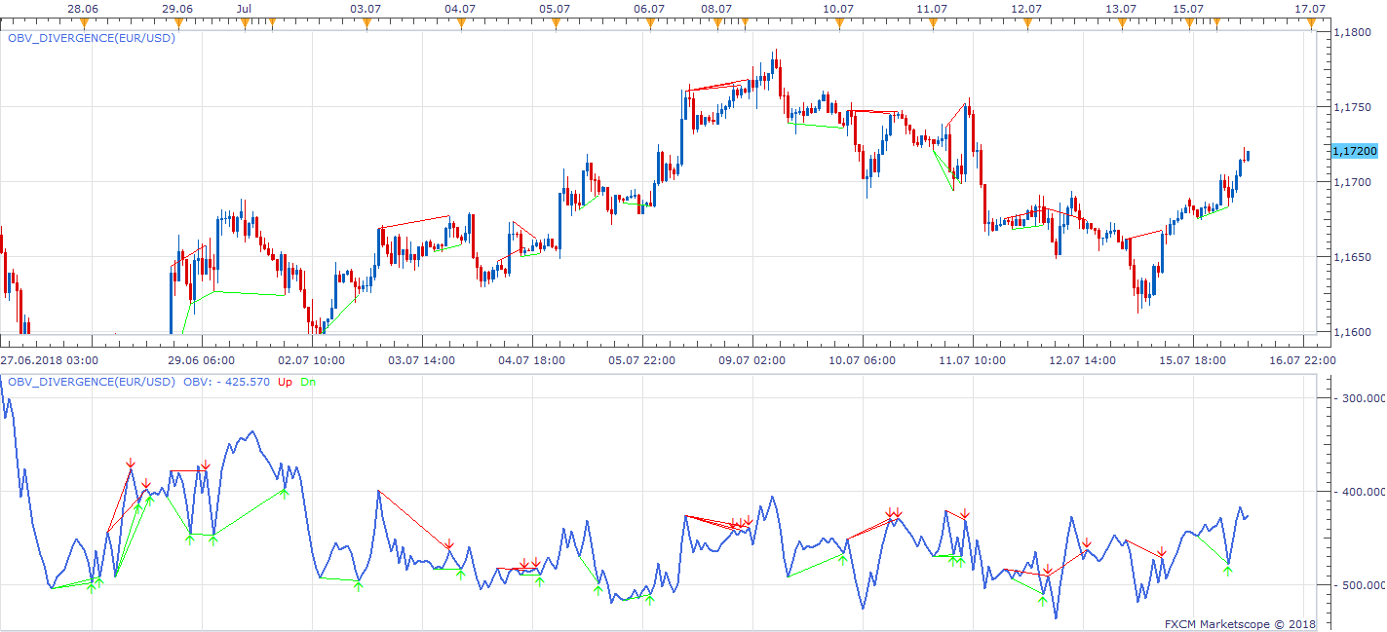This screenshot has width=1387, height=632.
Task: Click the '02.07 10:00' time axis label
Action: tap(309, 359)
